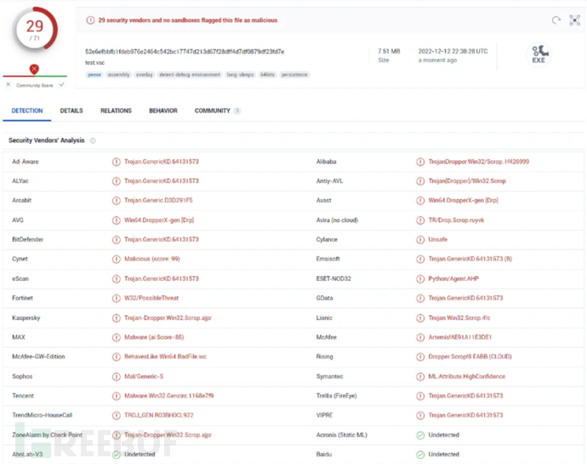Click the Avast detection alert icon
Viewport: 587px width, 464px height.
point(420,201)
